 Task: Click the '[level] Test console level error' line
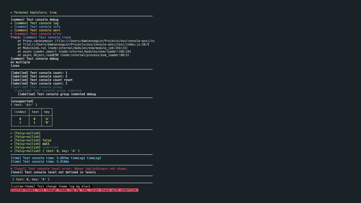tap(69, 169)
